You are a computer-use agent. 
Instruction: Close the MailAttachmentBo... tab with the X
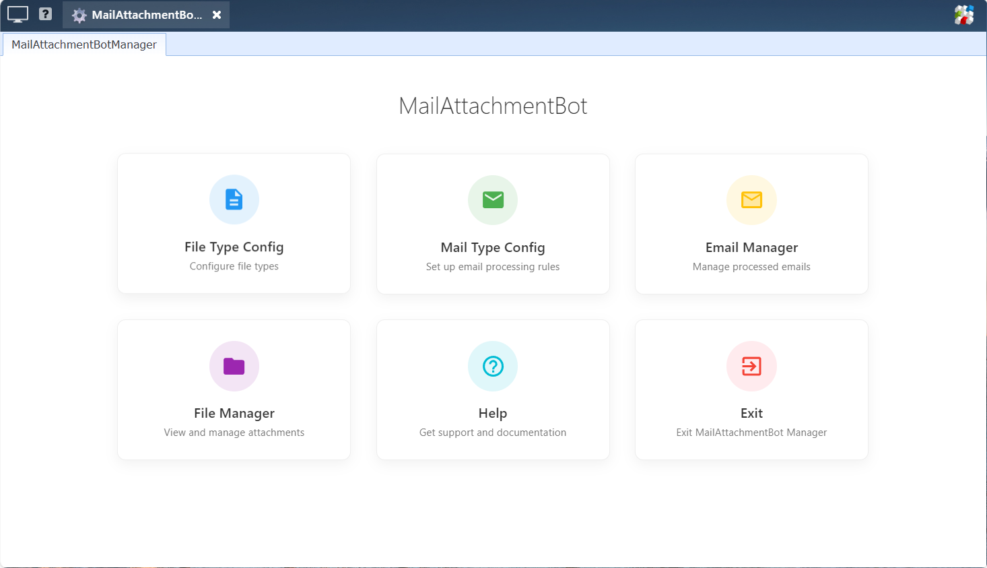[x=217, y=15]
